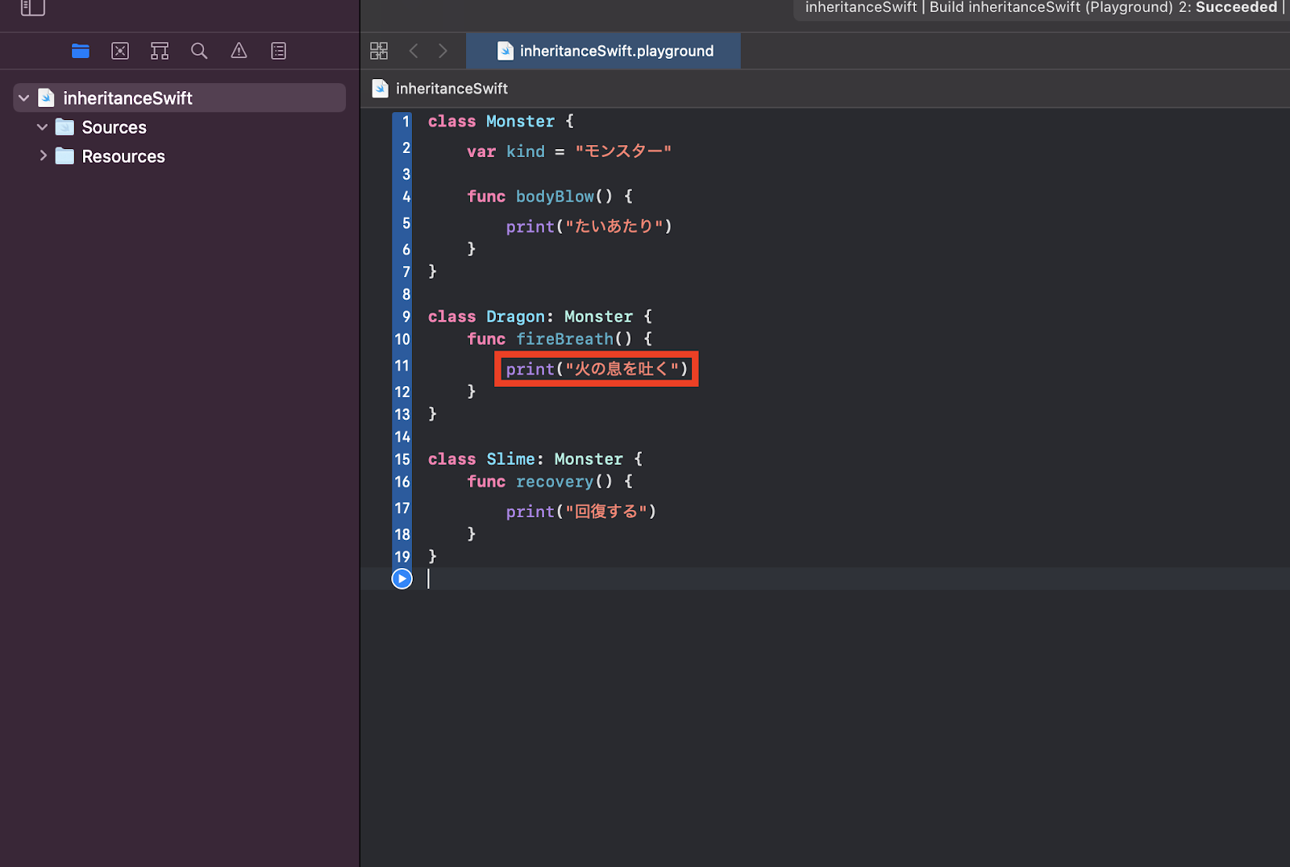Image resolution: width=1290 pixels, height=867 pixels.
Task: Click the print("たいあたり") statement
Action: 589,227
